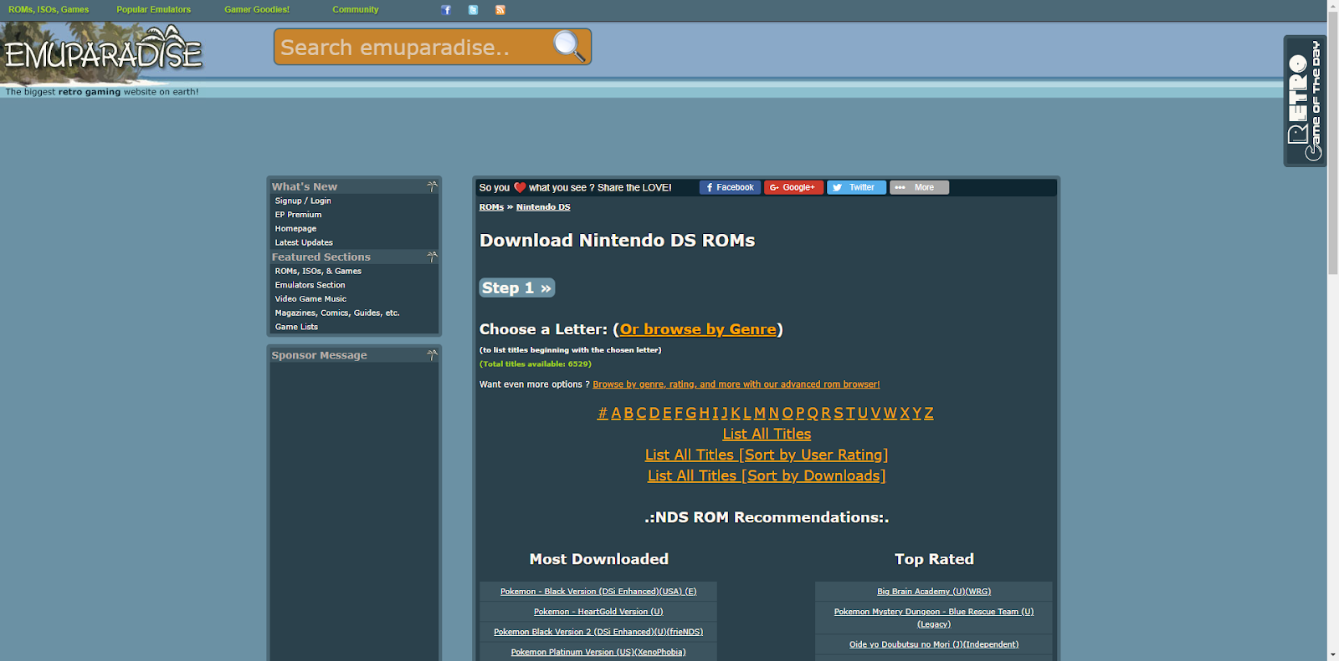
Task: Go to Signup / Login
Action: pos(303,201)
